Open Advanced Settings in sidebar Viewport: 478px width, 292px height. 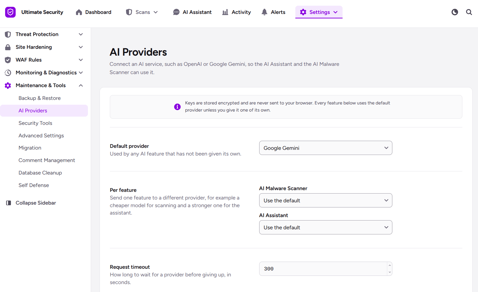41,136
